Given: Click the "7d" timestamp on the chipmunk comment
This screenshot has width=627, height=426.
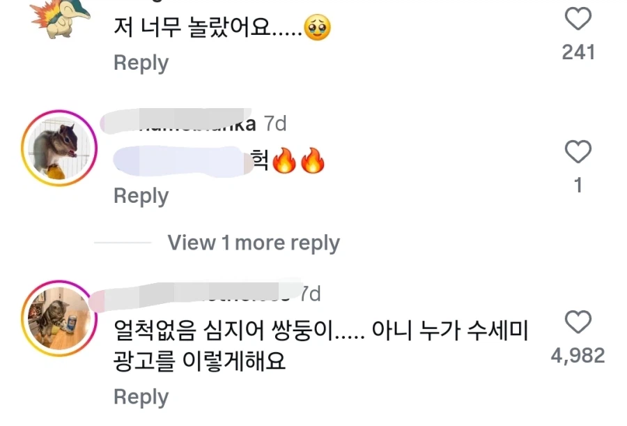Looking at the screenshot, I should coord(275,123).
